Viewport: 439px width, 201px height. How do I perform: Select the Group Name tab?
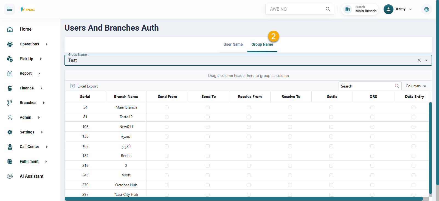click(262, 44)
